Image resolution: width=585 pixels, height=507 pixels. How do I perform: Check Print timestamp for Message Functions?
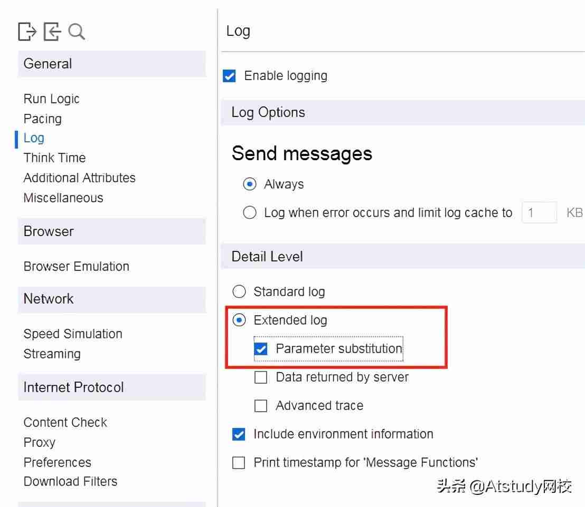[x=239, y=463]
